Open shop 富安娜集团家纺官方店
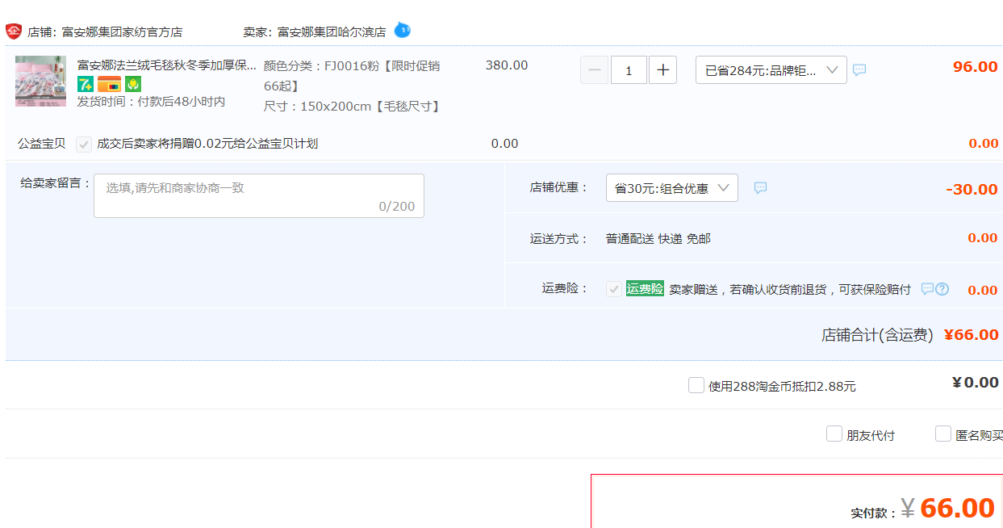 [122, 32]
